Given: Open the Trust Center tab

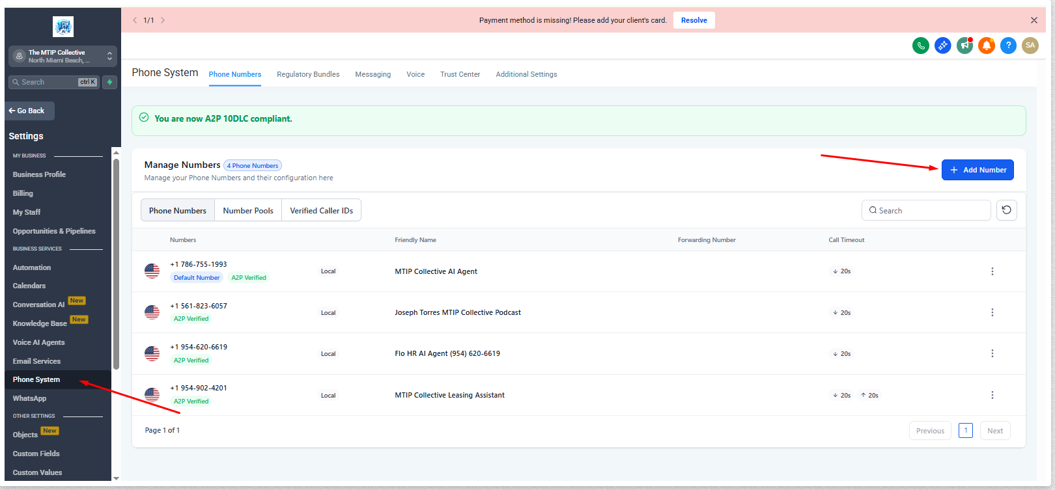Looking at the screenshot, I should (x=460, y=74).
